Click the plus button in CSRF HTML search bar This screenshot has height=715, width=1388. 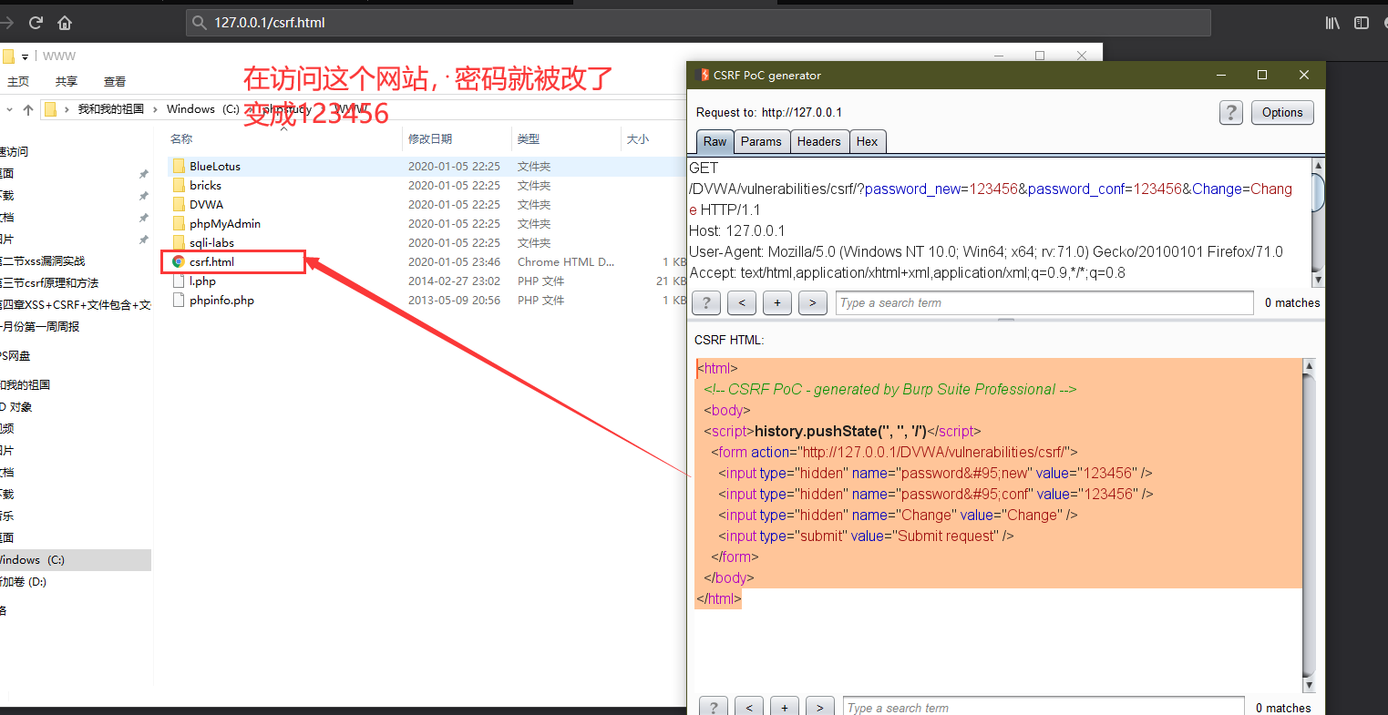pyautogui.click(x=785, y=708)
